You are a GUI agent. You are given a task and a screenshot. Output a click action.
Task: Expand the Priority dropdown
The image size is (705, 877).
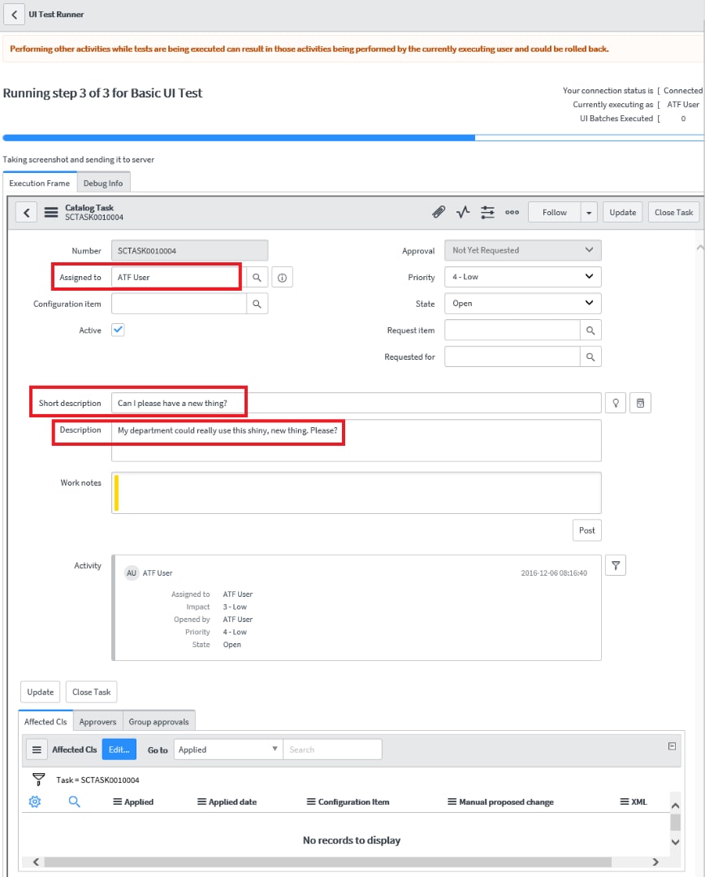tap(522, 277)
